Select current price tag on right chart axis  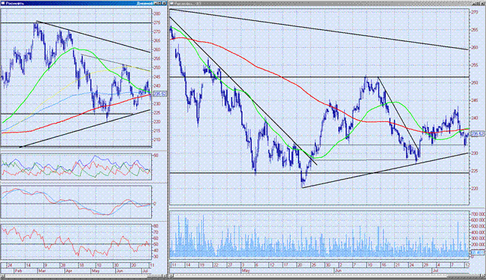(477, 134)
